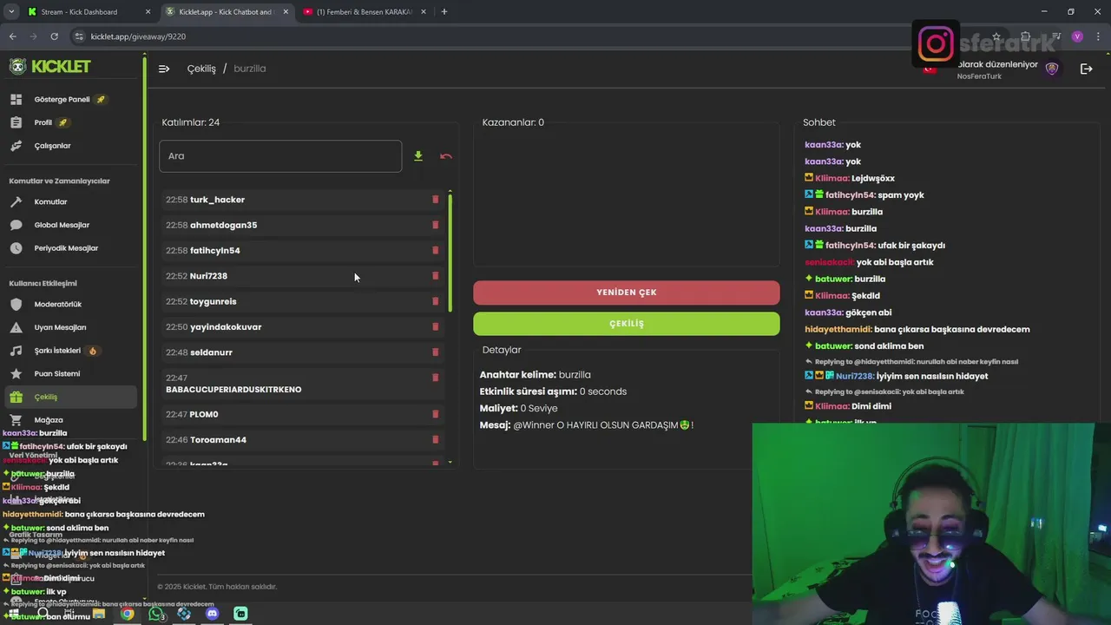
Task: Open the Chrome three-dot menu
Action: [x=1097, y=36]
